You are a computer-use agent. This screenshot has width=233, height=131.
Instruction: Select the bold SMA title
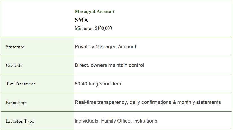81,20
